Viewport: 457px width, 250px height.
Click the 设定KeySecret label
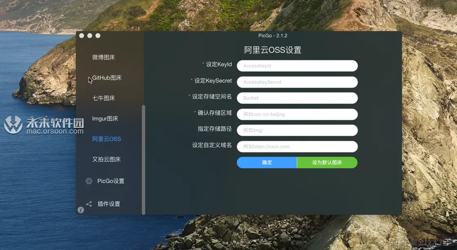point(213,80)
